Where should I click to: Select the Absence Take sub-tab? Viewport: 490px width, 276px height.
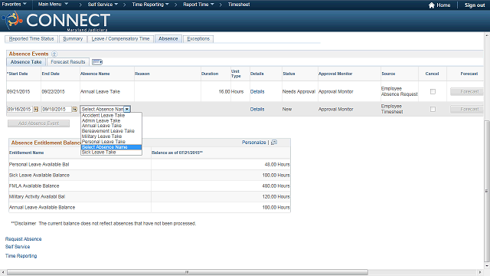click(26, 62)
